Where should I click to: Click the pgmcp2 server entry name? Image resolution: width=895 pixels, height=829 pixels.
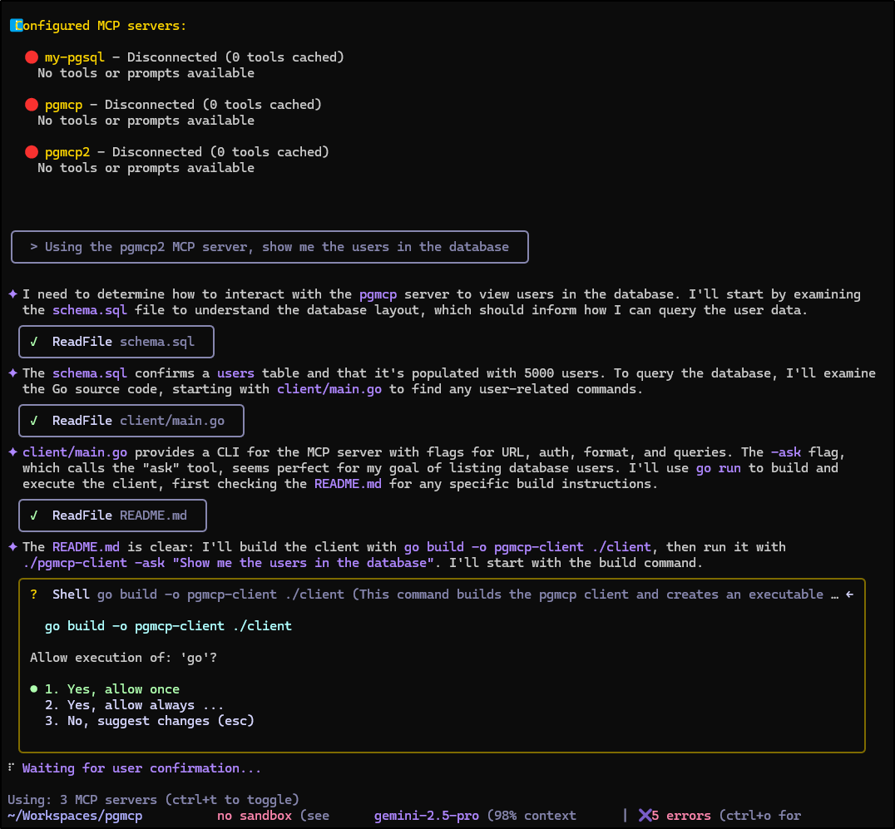click(67, 152)
